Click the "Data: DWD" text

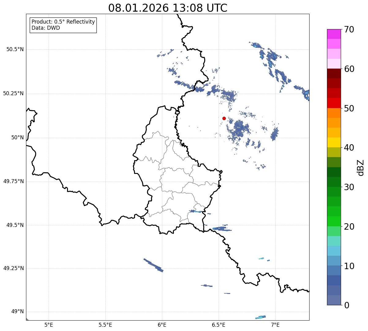pyautogui.click(x=46, y=28)
